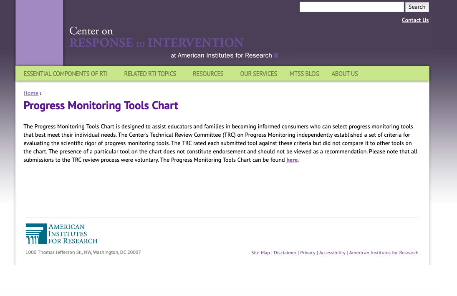Click the Center on Response to Intervention logo

[156, 38]
